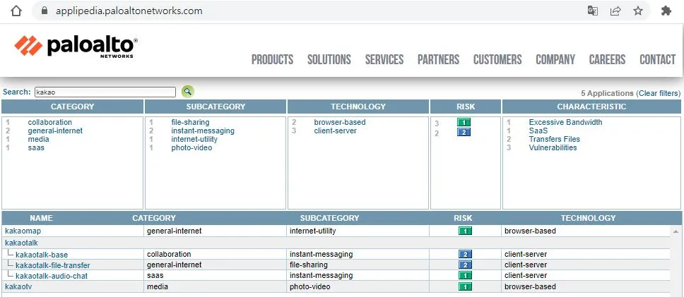Filter by internet-utility subcategory
Image resolution: width=684 pixels, height=297 pixels.
point(194,140)
